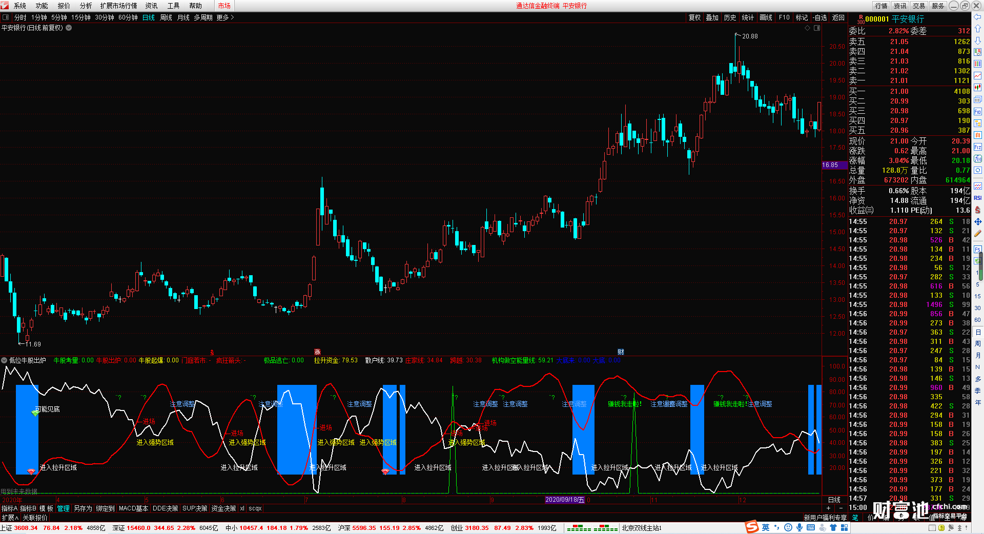Click the green diamond 可能见底 marker

(x=35, y=413)
